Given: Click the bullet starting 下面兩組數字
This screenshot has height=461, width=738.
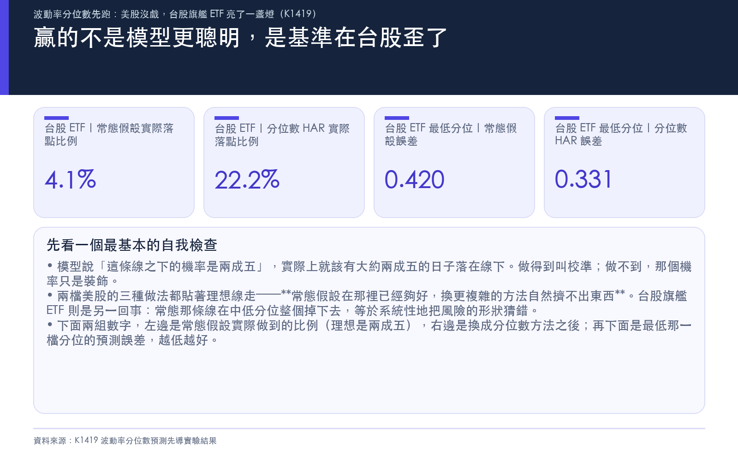Looking at the screenshot, I should coord(369,332).
